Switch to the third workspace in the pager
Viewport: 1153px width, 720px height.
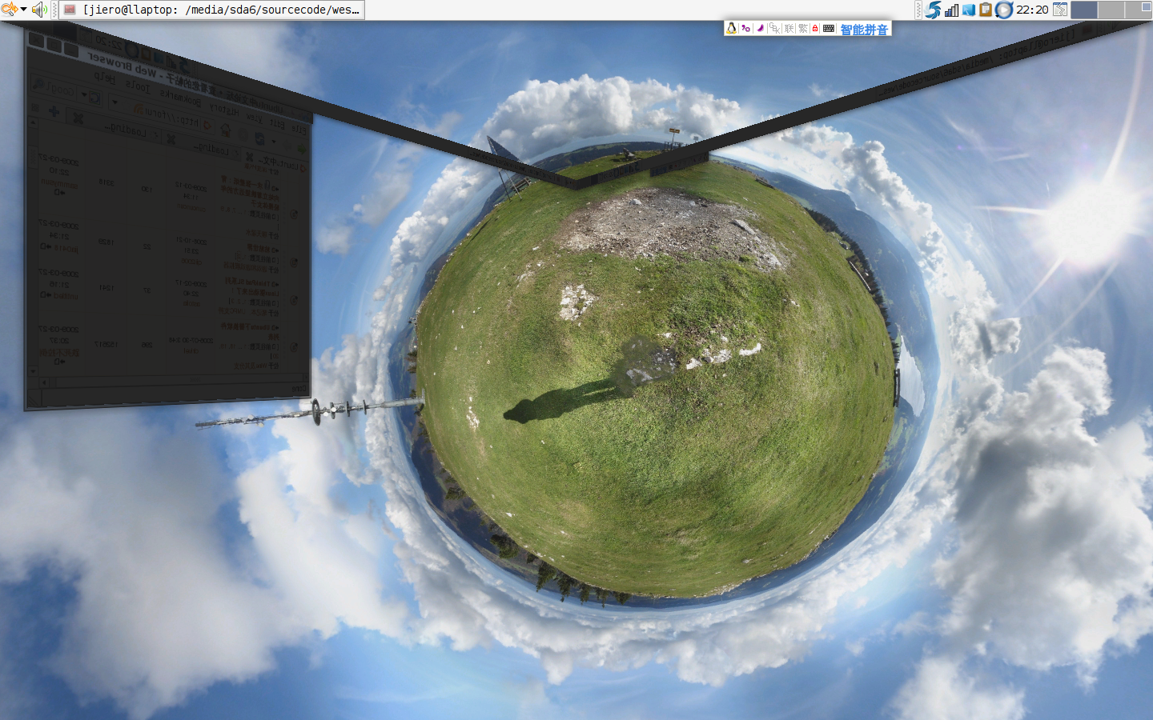click(1138, 10)
